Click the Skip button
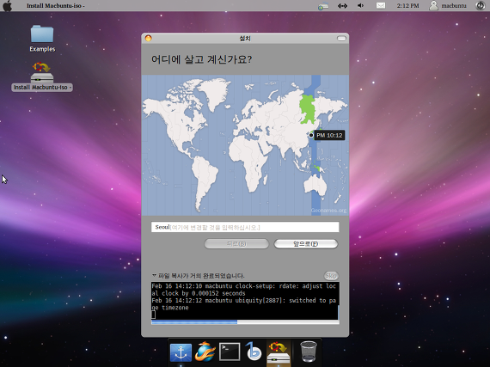Screen dimensions: 490x367 click(x=331, y=276)
